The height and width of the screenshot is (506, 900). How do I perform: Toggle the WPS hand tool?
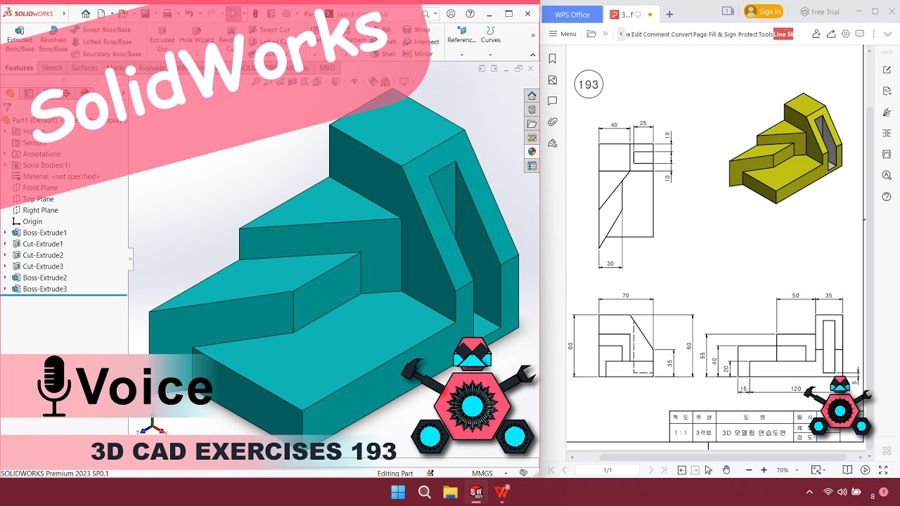pos(726,469)
